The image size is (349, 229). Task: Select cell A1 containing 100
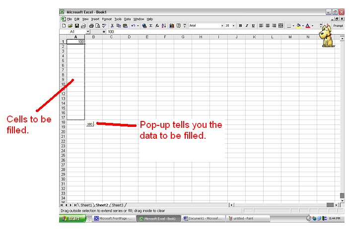coord(75,42)
